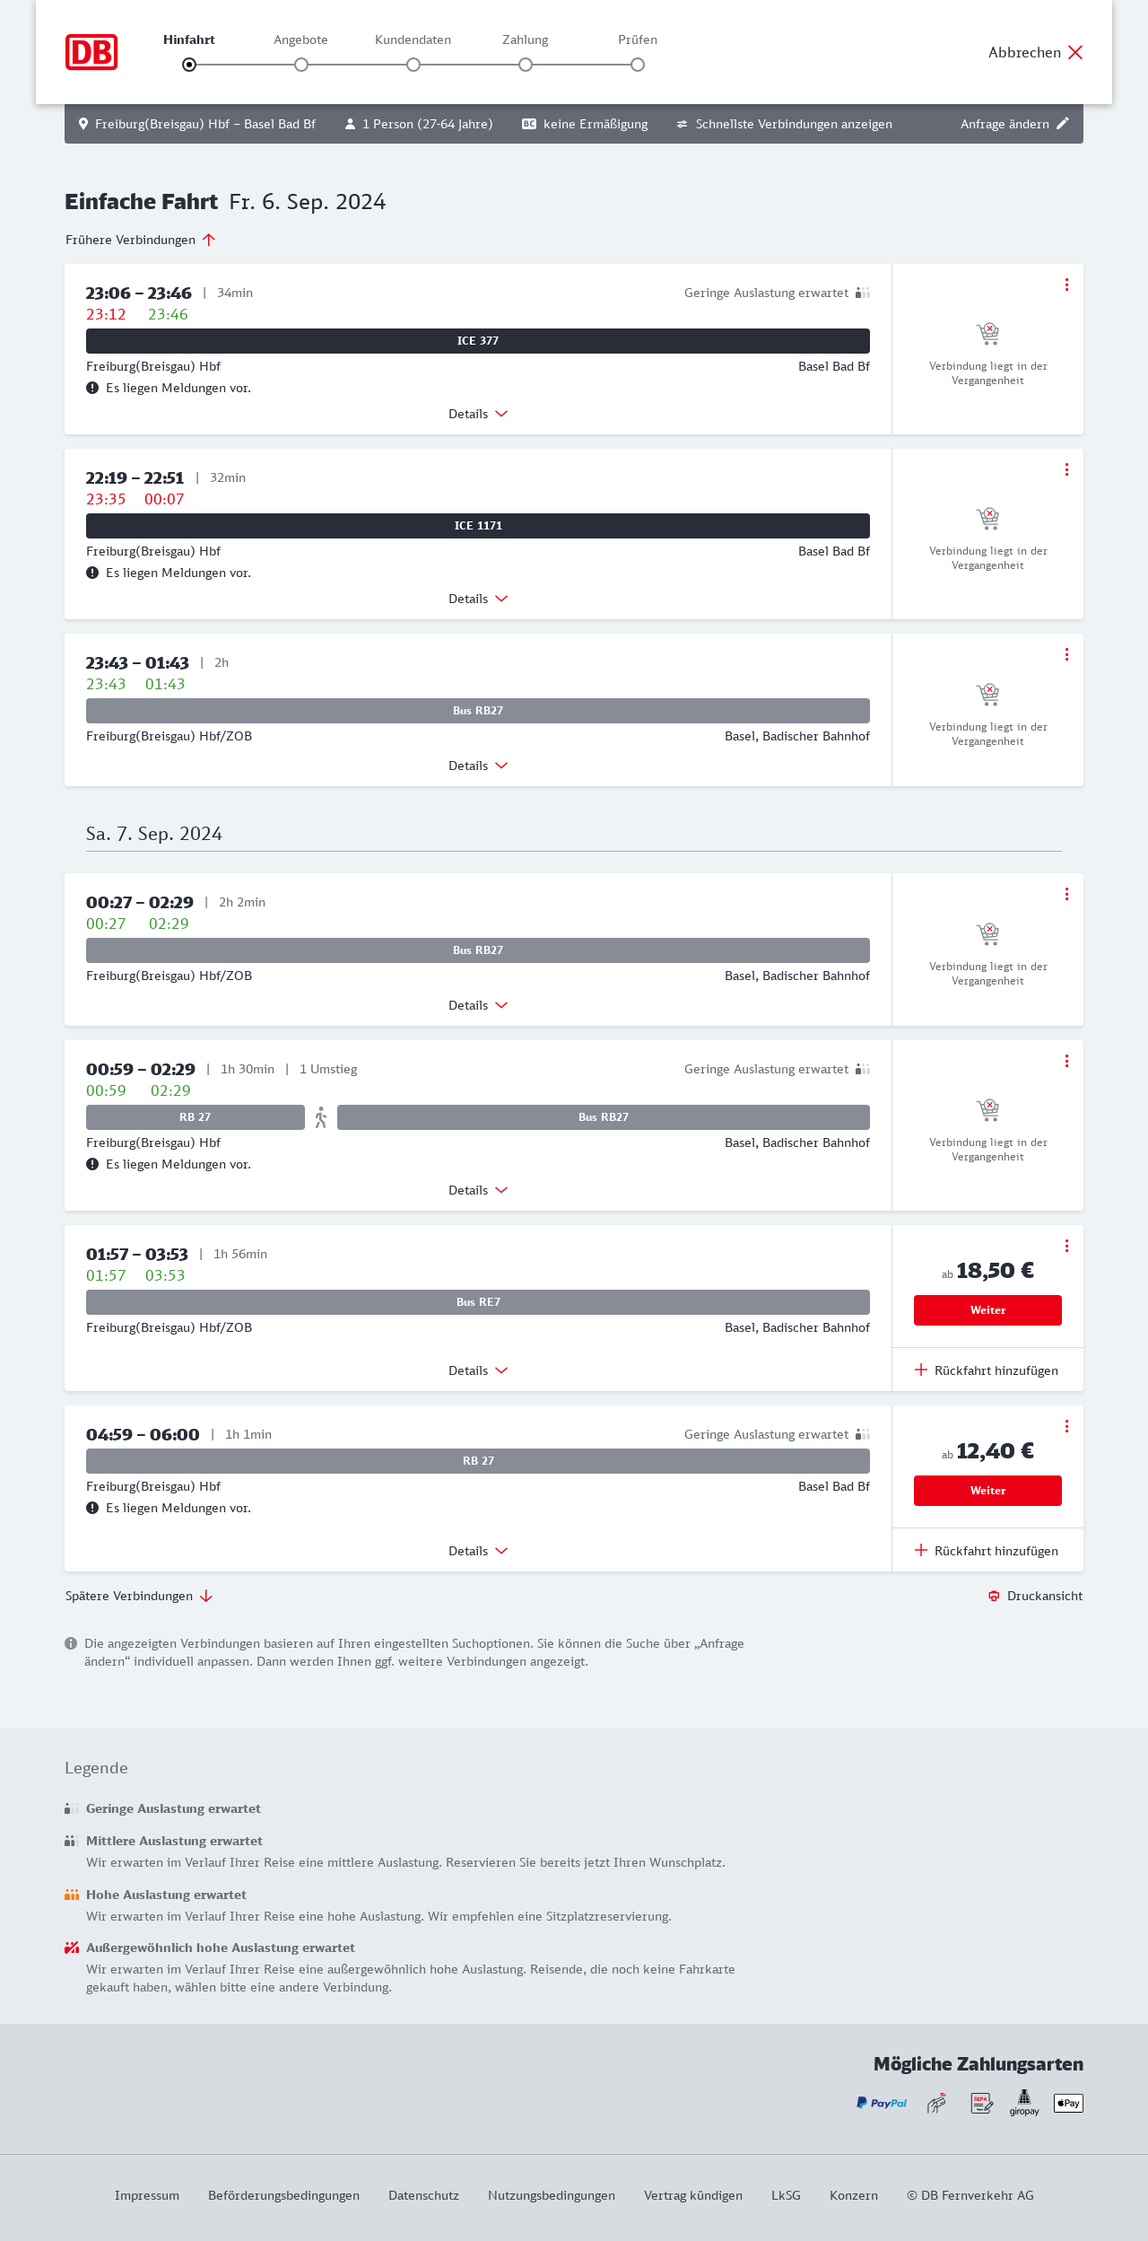Click Weiter for the 12,40 € connection
Screen dimensions: 1148x2241
[987, 1491]
